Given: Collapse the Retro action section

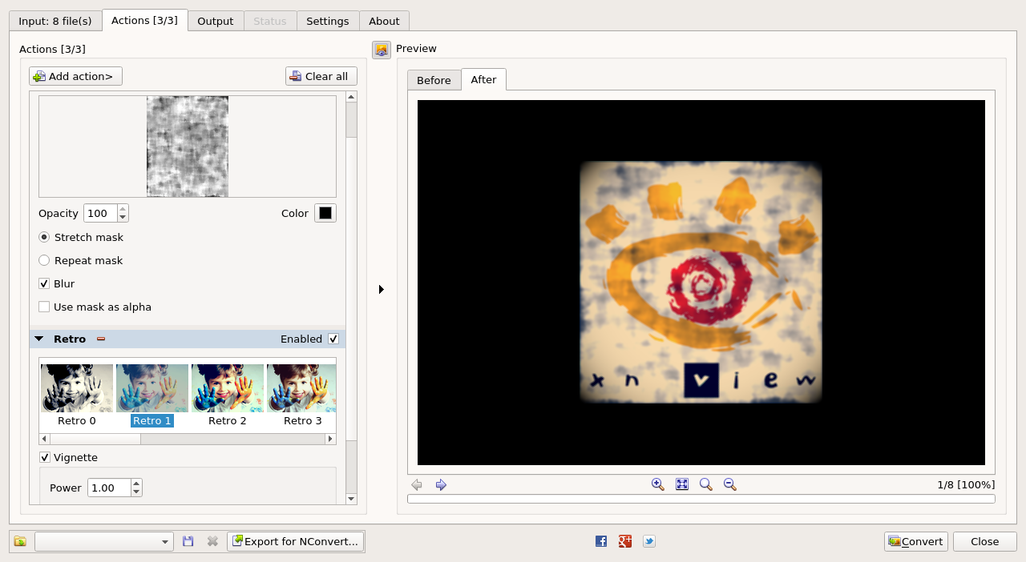Looking at the screenshot, I should coord(39,339).
